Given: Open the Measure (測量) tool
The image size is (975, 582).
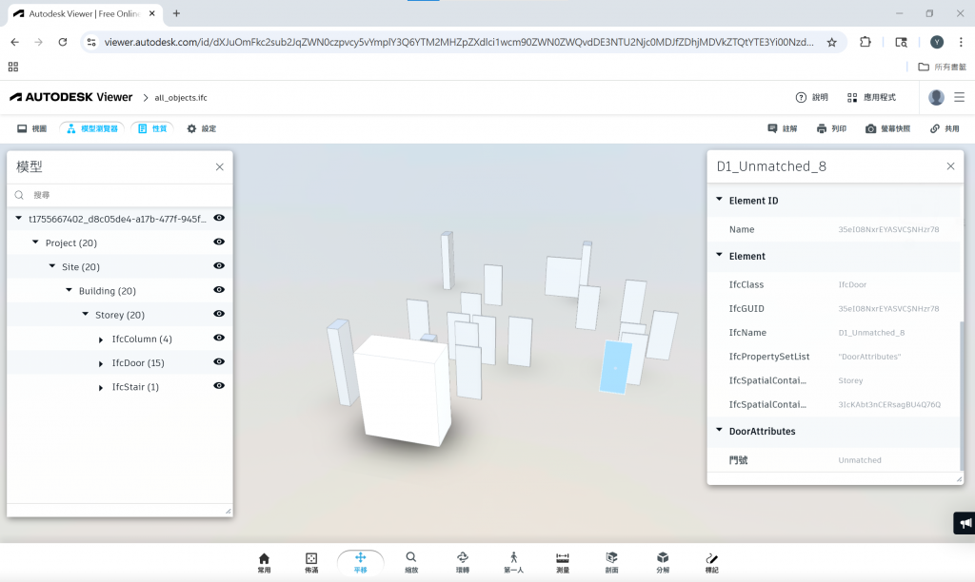Looking at the screenshot, I should pyautogui.click(x=563, y=562).
